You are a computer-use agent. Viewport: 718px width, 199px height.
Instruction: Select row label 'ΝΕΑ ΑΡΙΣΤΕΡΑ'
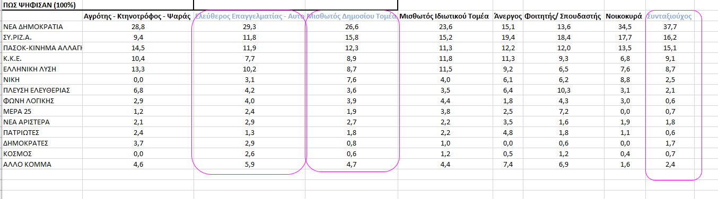(x=27, y=122)
